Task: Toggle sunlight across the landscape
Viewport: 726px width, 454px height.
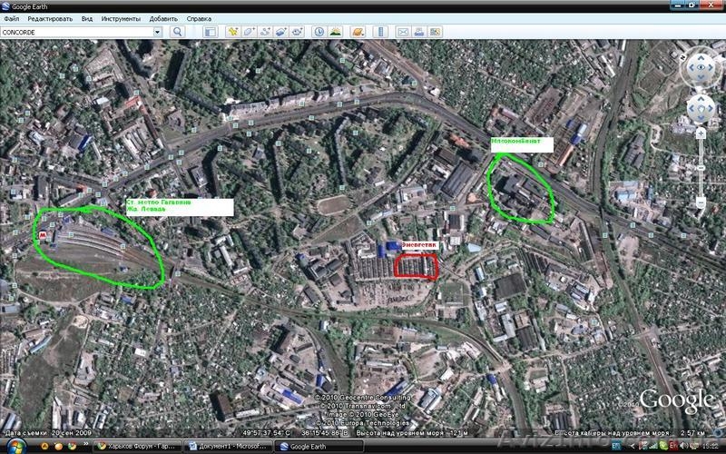Action: pyautogui.click(x=336, y=32)
